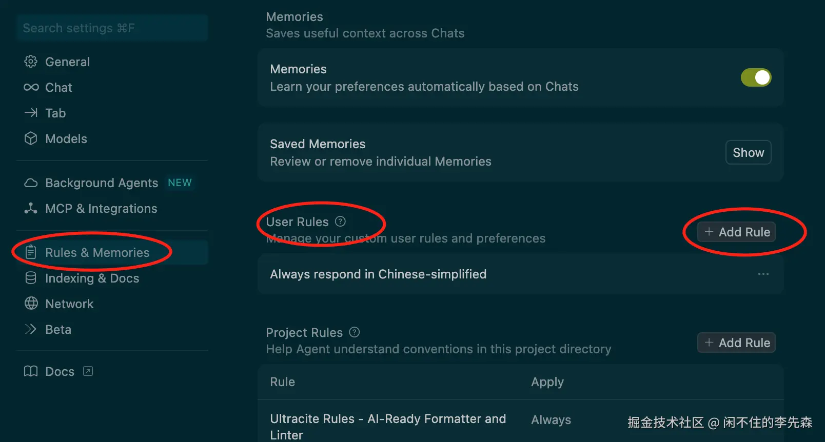
Task: Add a new User Rule
Action: point(736,232)
